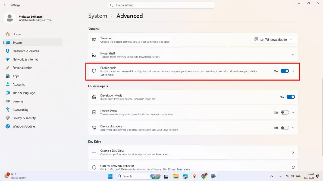
Task: Click the Time & language globe icon
Action: [7, 93]
